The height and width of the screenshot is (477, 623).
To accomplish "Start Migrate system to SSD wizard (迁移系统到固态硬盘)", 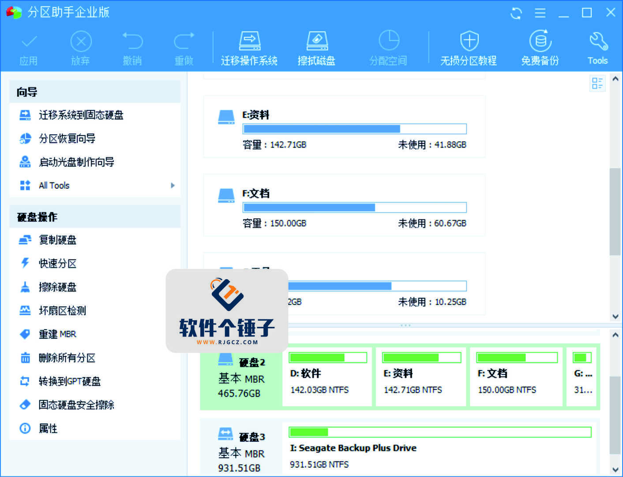I will pyautogui.click(x=95, y=115).
